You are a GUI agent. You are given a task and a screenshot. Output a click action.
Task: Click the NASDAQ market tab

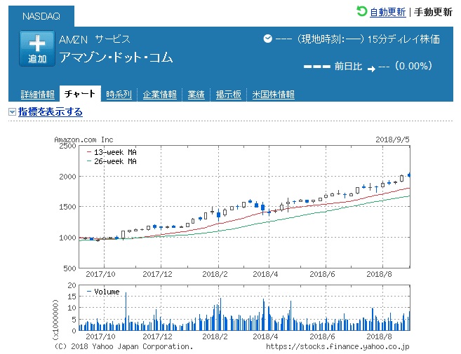click(41, 16)
